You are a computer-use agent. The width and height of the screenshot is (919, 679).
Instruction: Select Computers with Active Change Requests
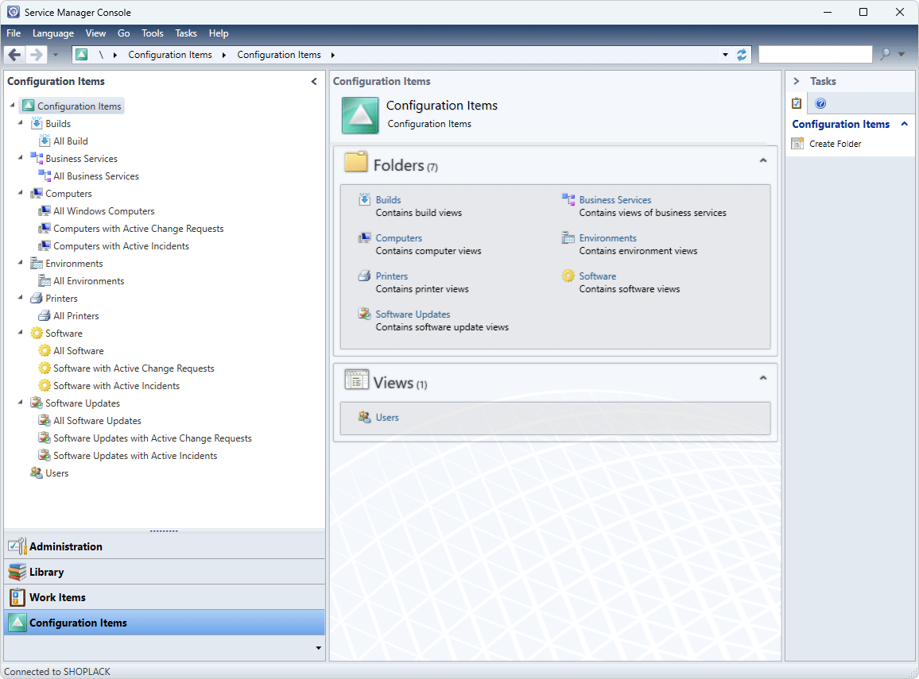(x=138, y=229)
